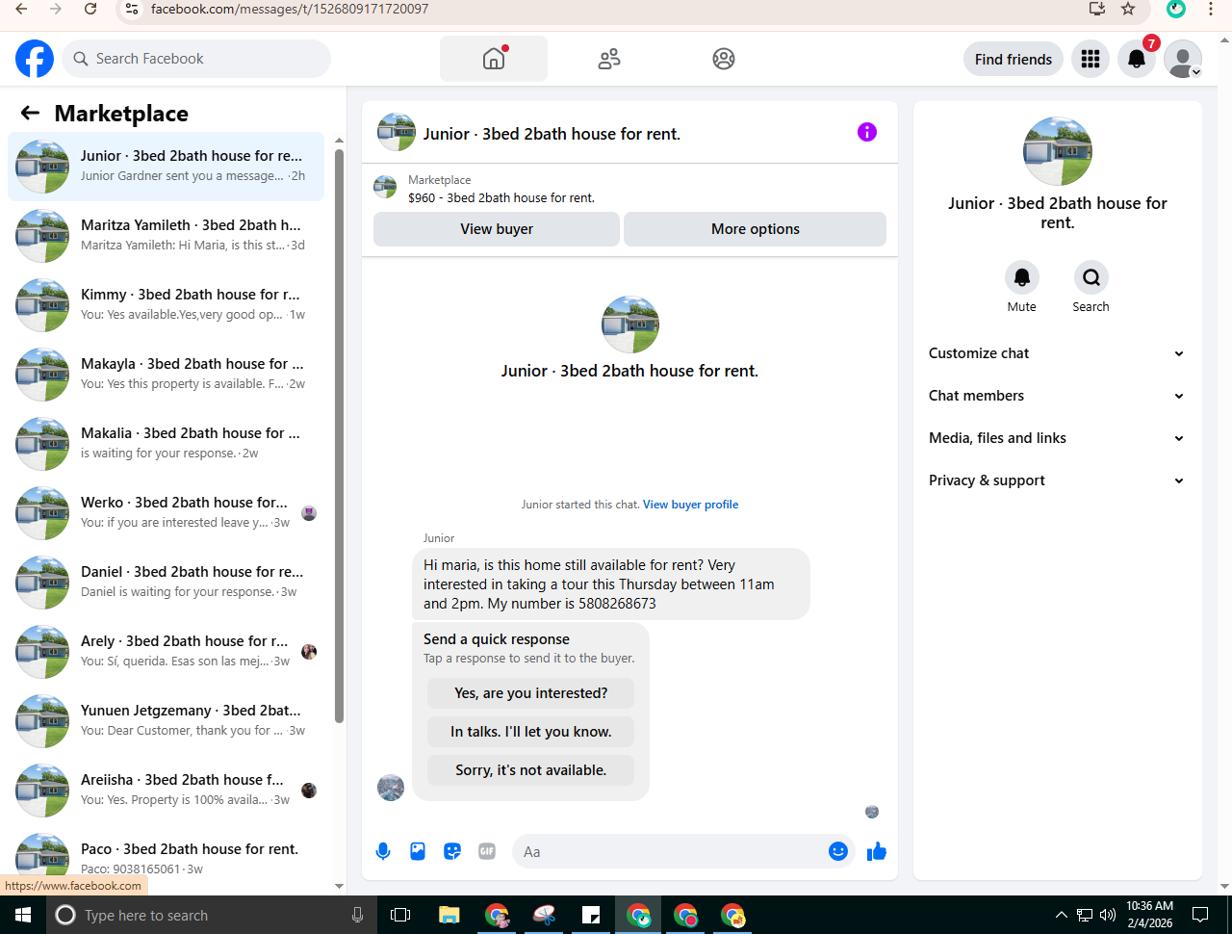The width and height of the screenshot is (1232, 934).
Task: Click the Find friends button
Action: click(x=1014, y=59)
